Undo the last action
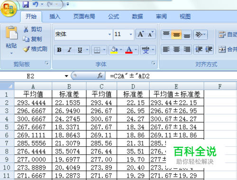 point(36,4)
